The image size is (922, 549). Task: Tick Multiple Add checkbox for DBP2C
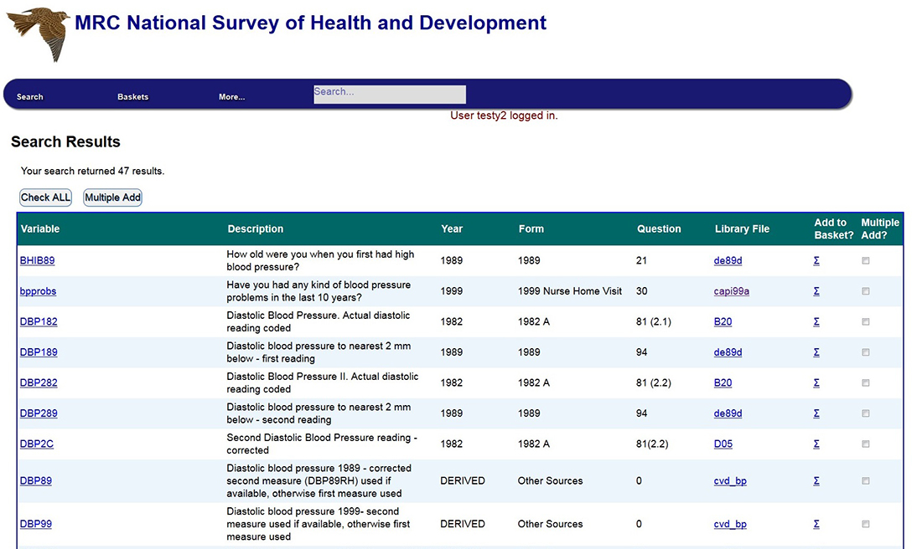[866, 444]
